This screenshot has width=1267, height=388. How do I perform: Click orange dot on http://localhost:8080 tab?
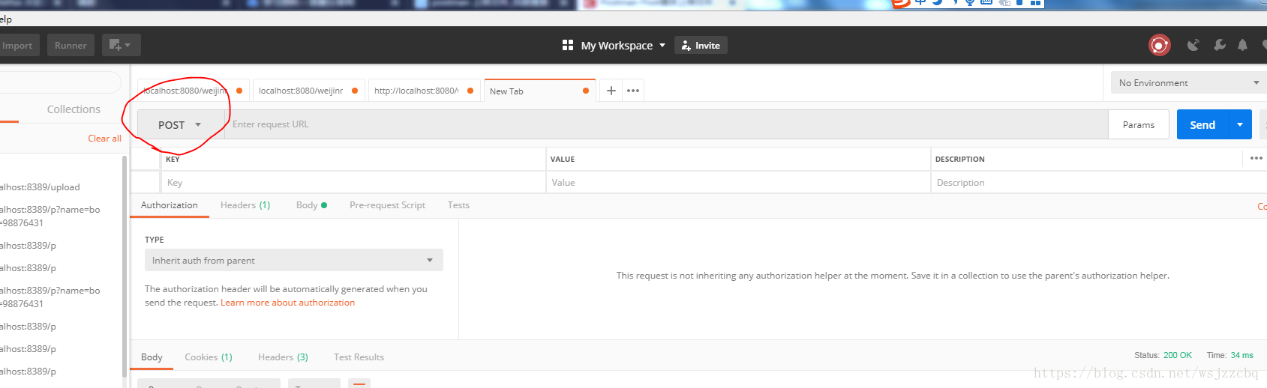coord(470,91)
